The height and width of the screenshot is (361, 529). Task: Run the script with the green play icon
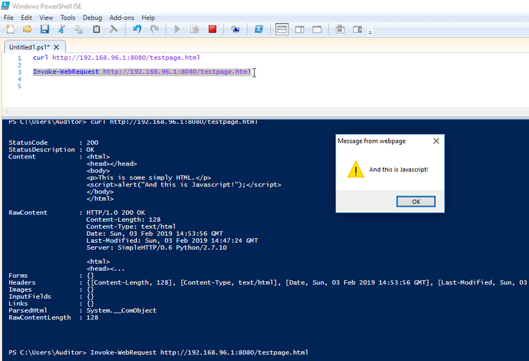176,30
